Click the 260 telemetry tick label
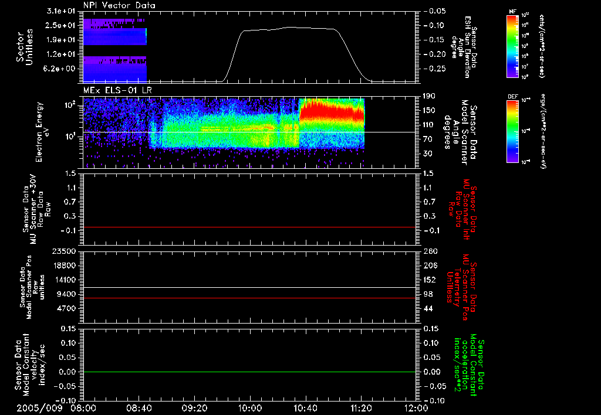 (431, 251)
